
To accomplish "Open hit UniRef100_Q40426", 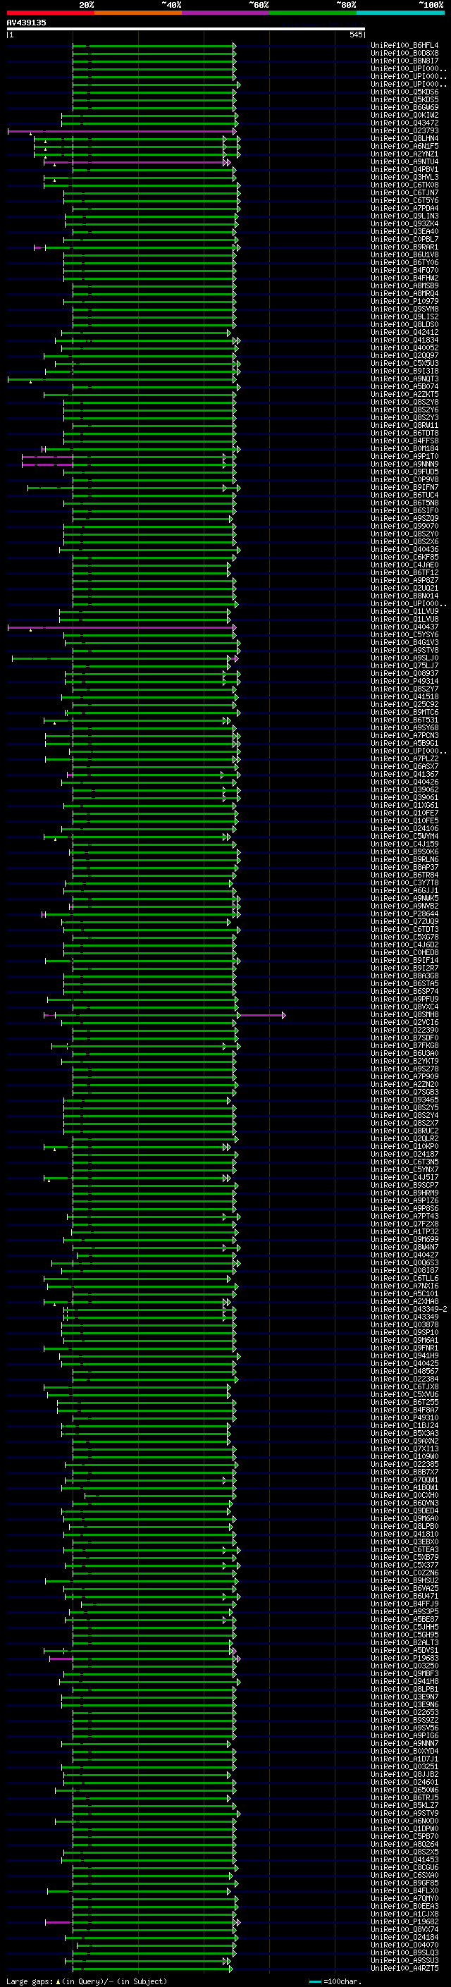I will 404,782.
